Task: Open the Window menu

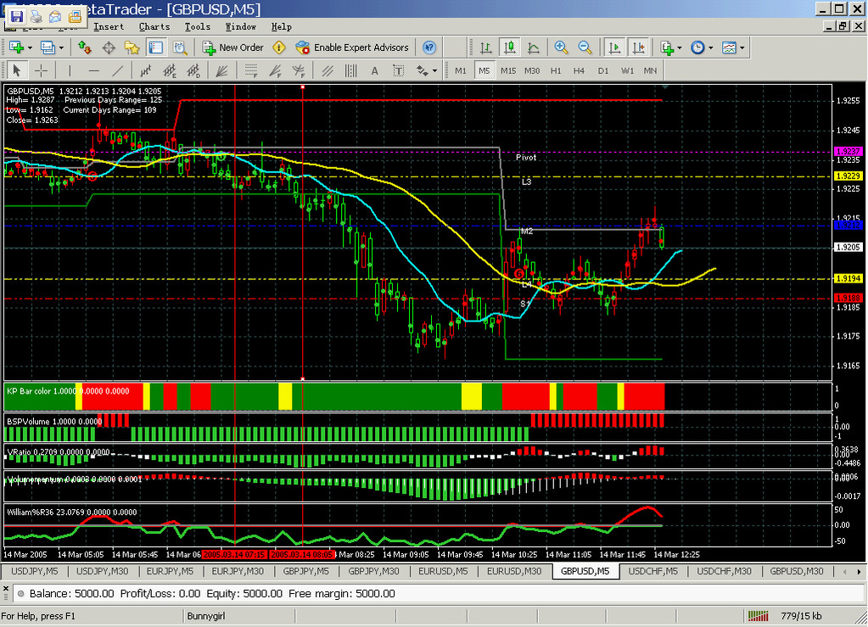Action: click(241, 26)
